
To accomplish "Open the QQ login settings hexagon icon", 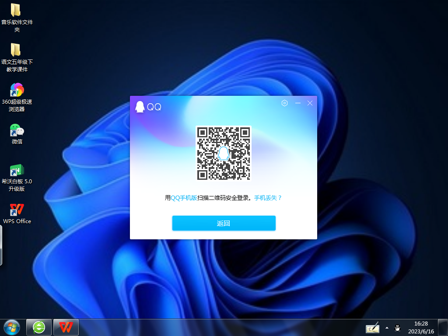I will 284,103.
